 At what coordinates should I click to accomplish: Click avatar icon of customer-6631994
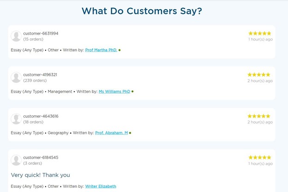pyautogui.click(x=16, y=36)
